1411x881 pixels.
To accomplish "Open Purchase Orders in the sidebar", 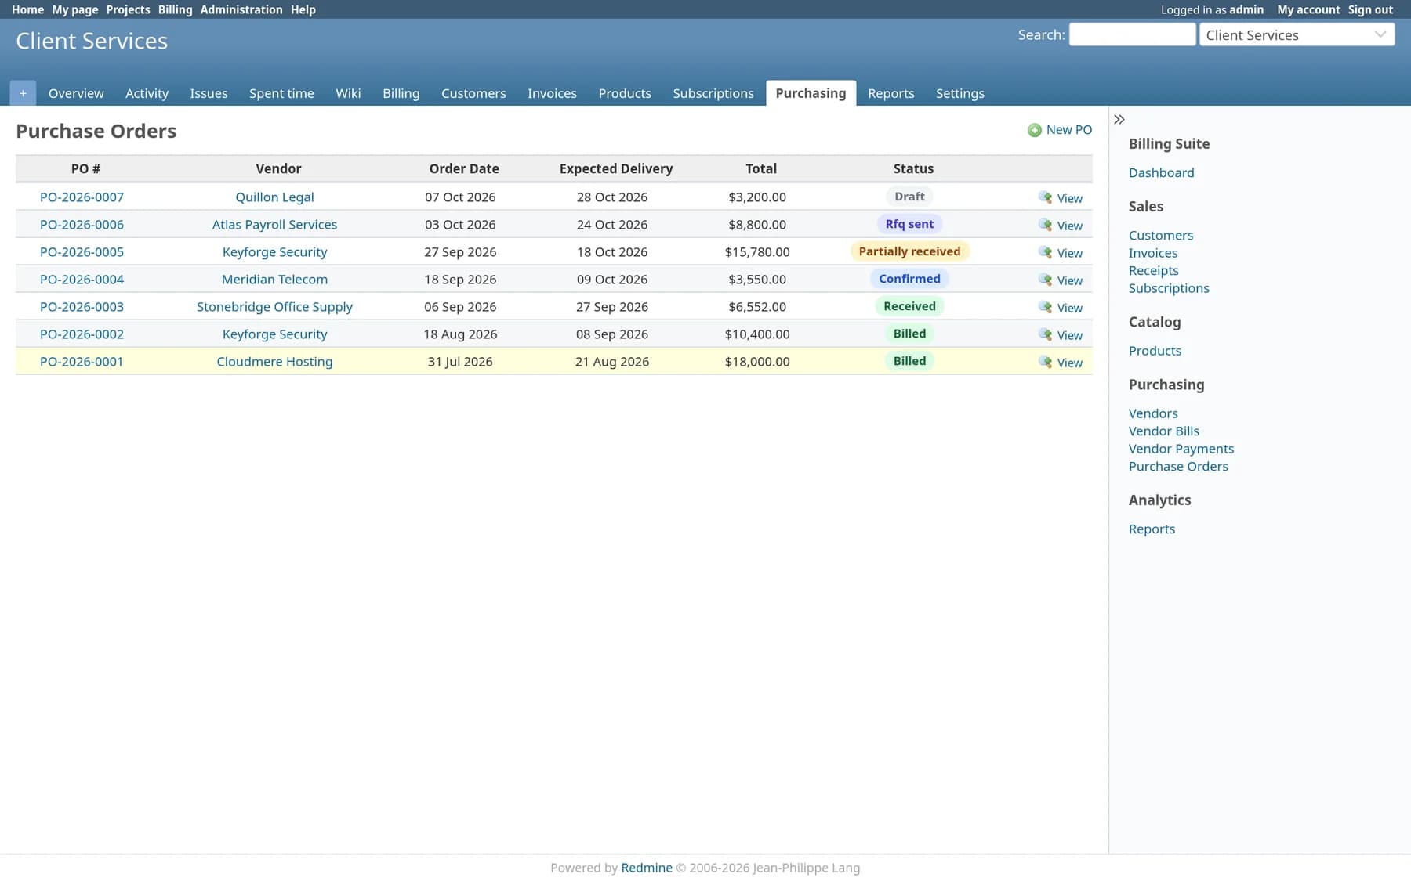I will pyautogui.click(x=1178, y=466).
